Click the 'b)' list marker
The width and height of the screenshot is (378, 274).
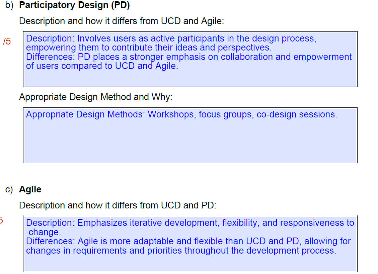click(x=9, y=5)
